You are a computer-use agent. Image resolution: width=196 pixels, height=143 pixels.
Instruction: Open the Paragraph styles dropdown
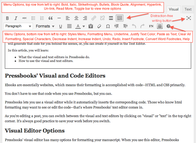pos(18,26)
